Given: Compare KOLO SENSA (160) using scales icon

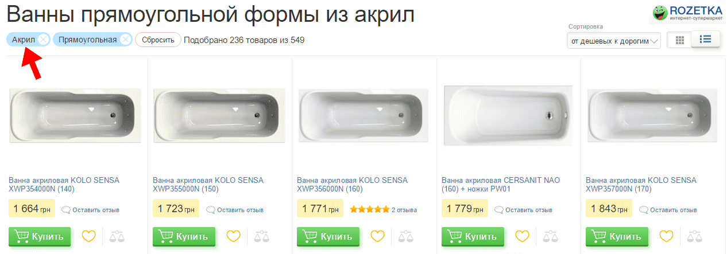Looking at the screenshot, I should (x=405, y=236).
